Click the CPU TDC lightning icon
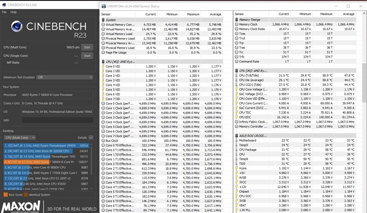The height and width of the screenshot is (213, 367). [237, 113]
